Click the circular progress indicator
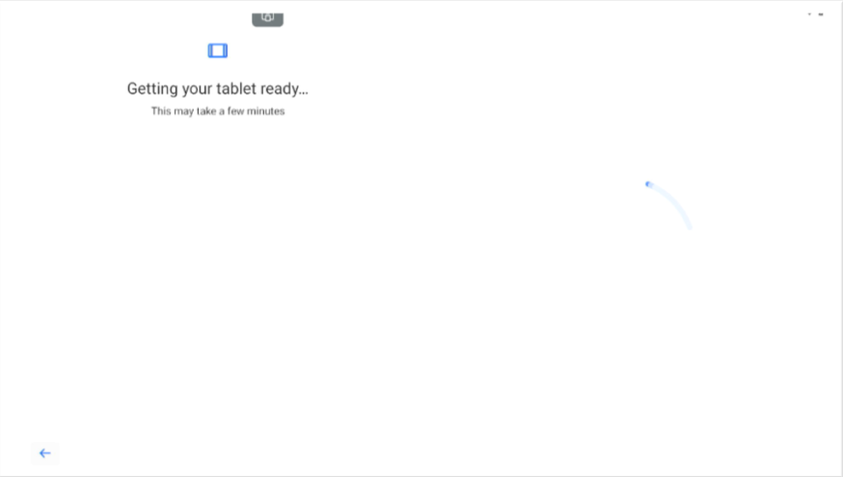This screenshot has width=843, height=477. click(669, 205)
